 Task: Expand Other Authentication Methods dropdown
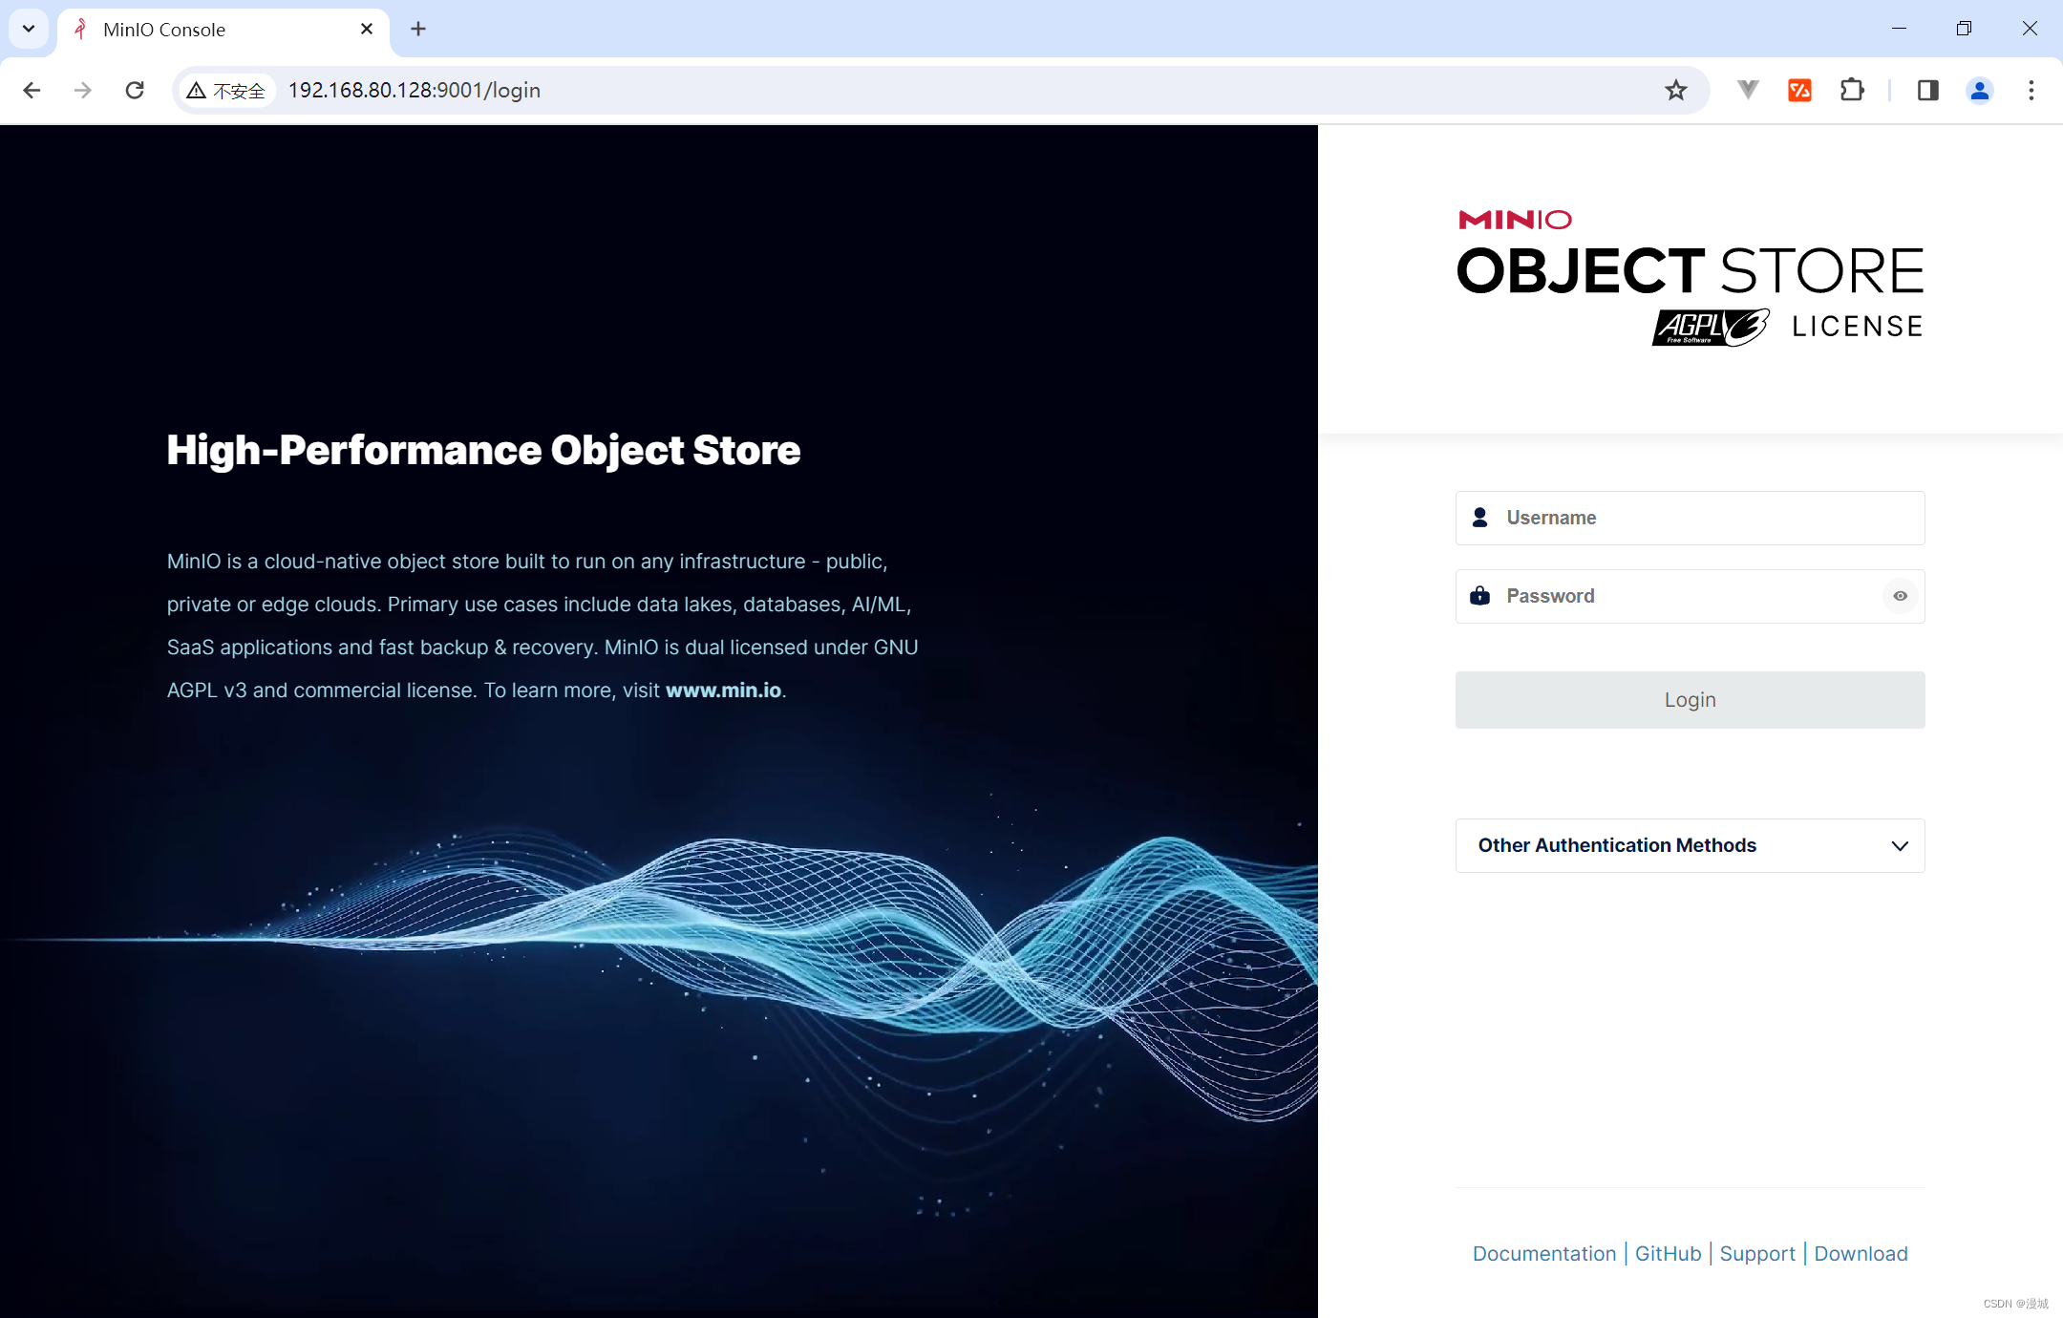(x=1689, y=845)
